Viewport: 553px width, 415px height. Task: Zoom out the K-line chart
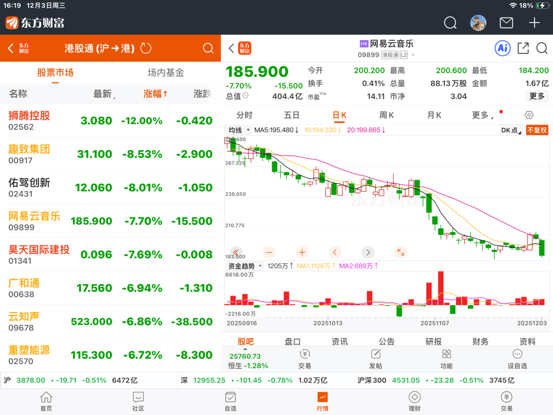pyautogui.click(x=269, y=252)
